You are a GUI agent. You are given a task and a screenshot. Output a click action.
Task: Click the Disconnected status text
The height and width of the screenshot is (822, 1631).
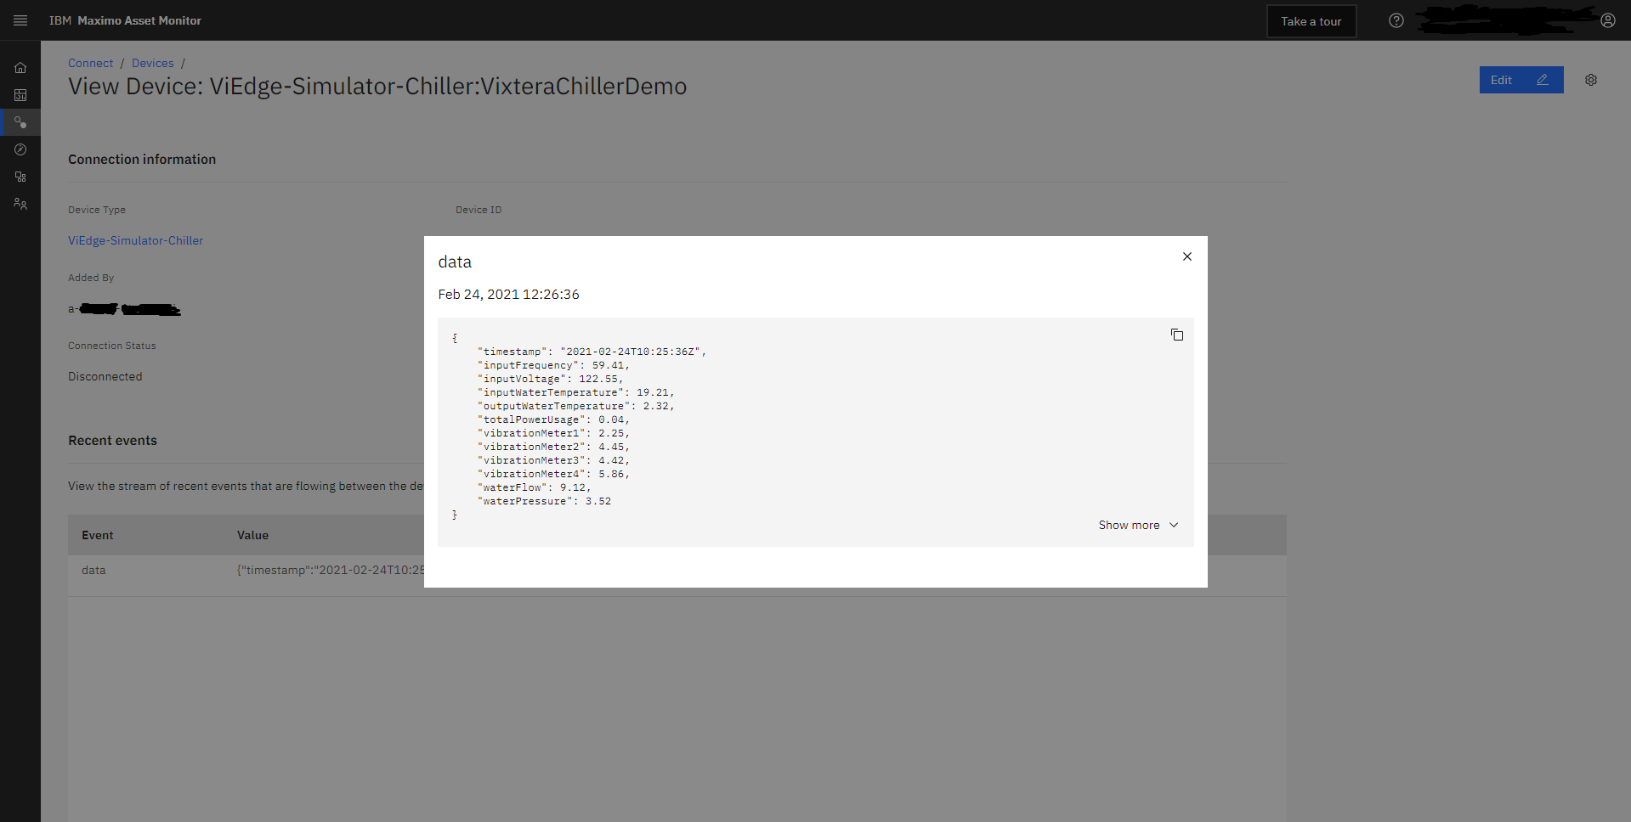coord(105,376)
